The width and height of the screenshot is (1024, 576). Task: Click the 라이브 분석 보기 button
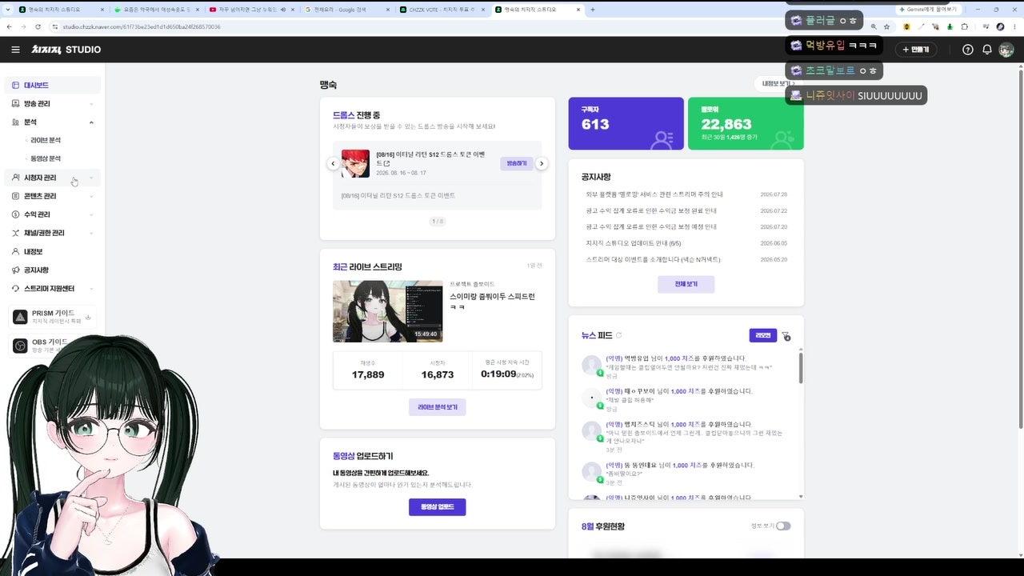[x=437, y=407]
